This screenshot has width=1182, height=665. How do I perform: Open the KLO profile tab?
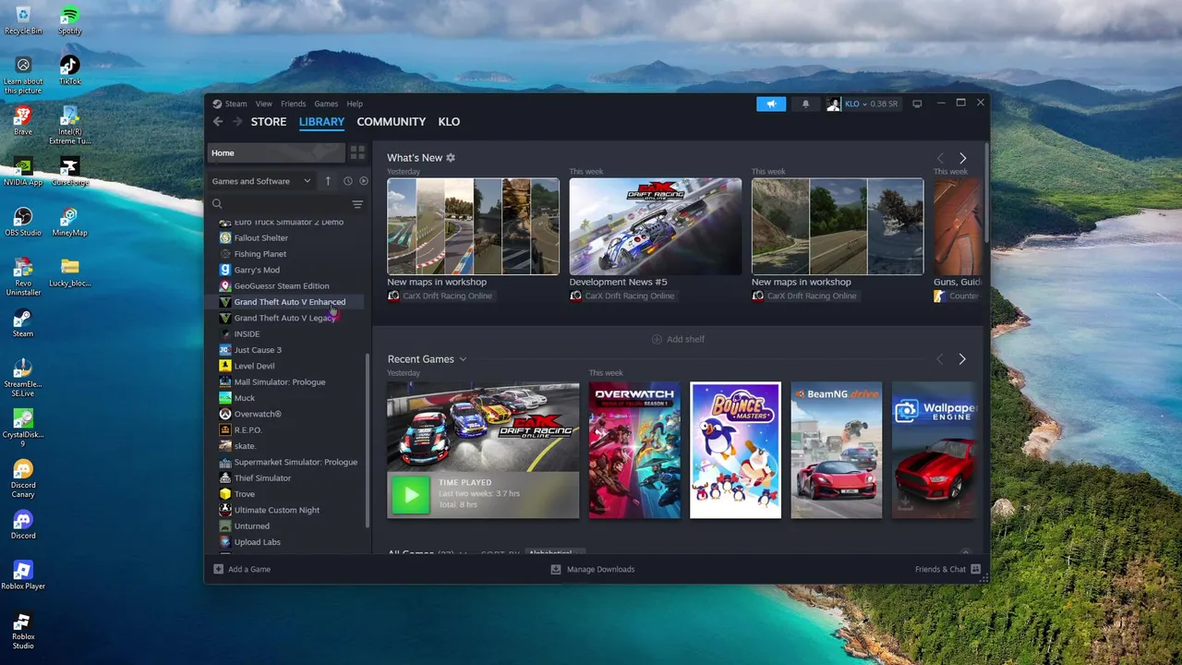[x=449, y=122]
